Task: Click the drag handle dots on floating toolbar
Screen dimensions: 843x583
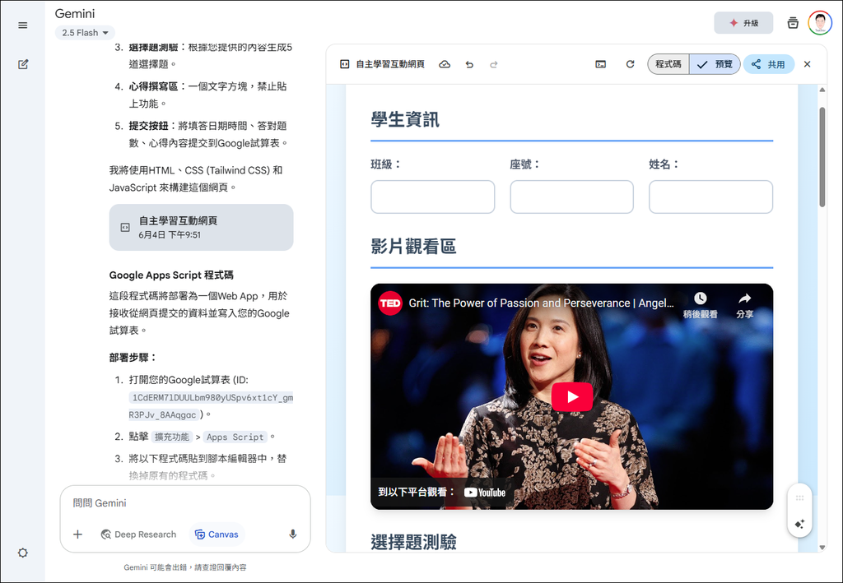Action: [x=799, y=498]
